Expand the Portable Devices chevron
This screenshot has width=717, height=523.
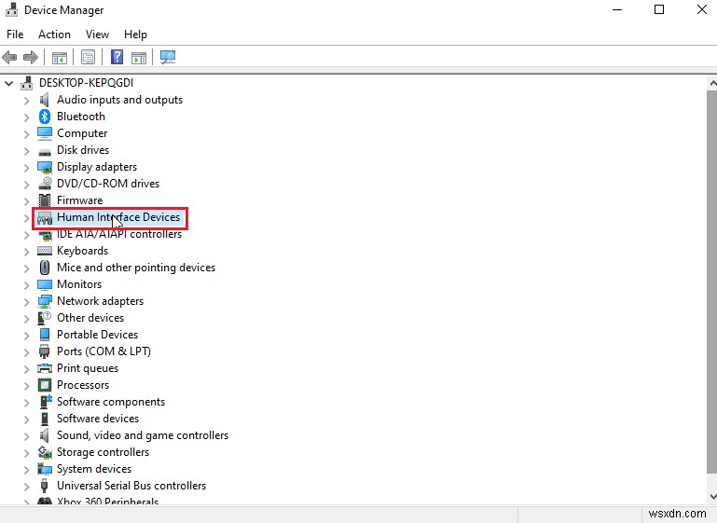coord(26,336)
